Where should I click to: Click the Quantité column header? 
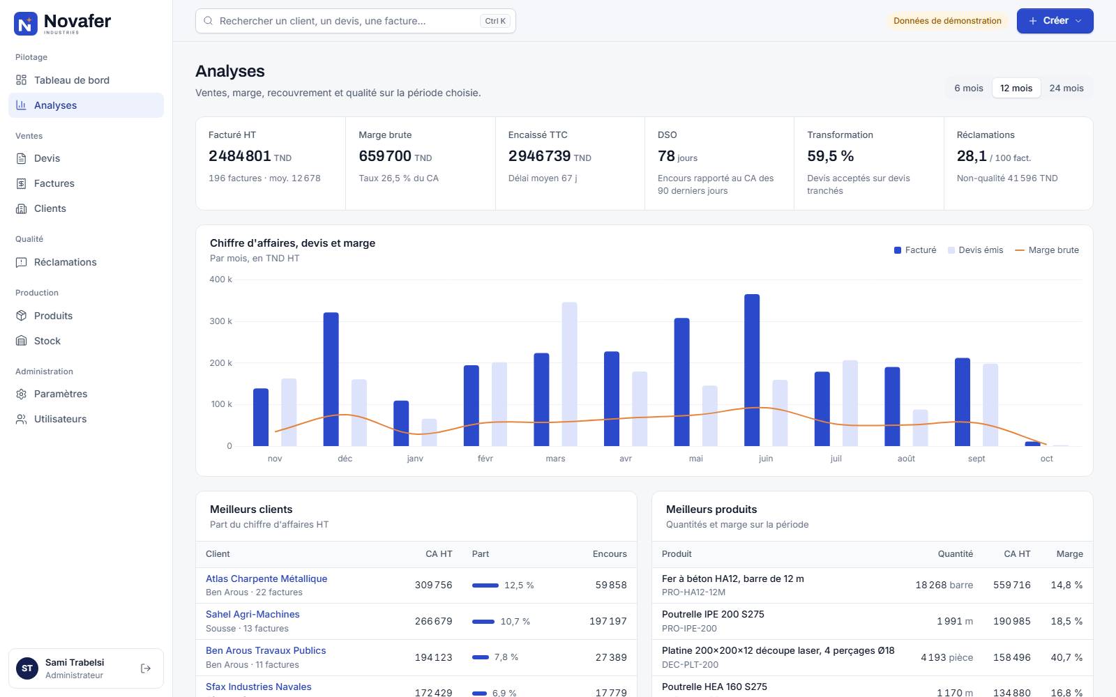(956, 554)
